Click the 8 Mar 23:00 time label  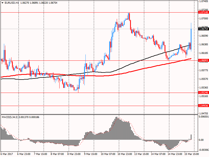click(74, 154)
